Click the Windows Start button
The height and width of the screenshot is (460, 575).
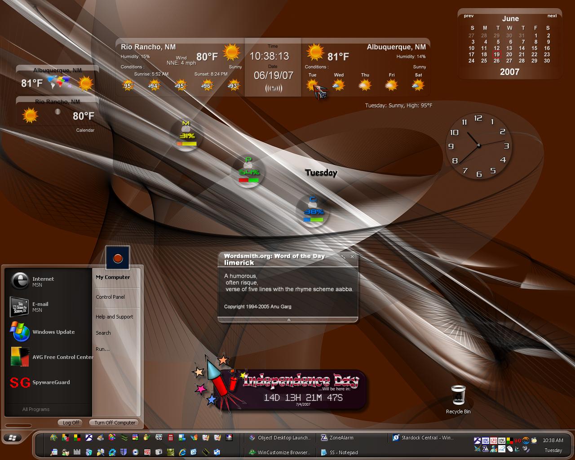pos(13,438)
